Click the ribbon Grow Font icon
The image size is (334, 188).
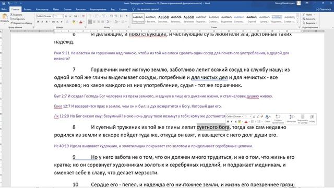pyautogui.click(x=66, y=16)
